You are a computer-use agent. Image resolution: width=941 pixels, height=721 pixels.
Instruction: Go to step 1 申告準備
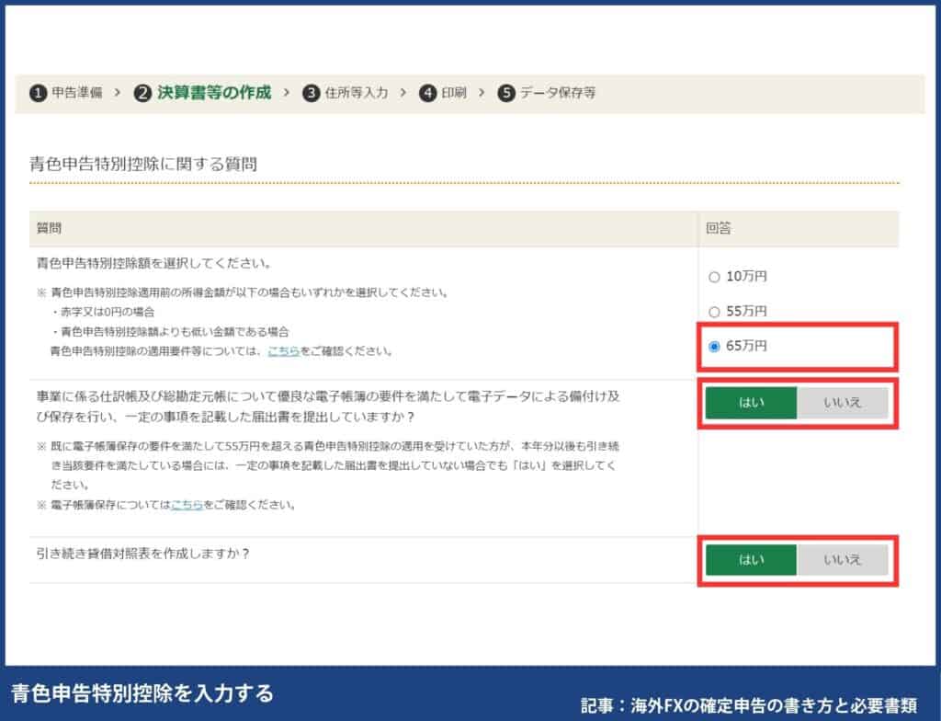[x=66, y=93]
